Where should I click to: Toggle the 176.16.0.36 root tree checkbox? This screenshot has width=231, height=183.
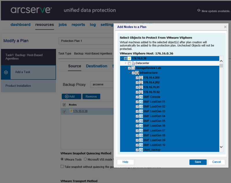click(x=125, y=59)
